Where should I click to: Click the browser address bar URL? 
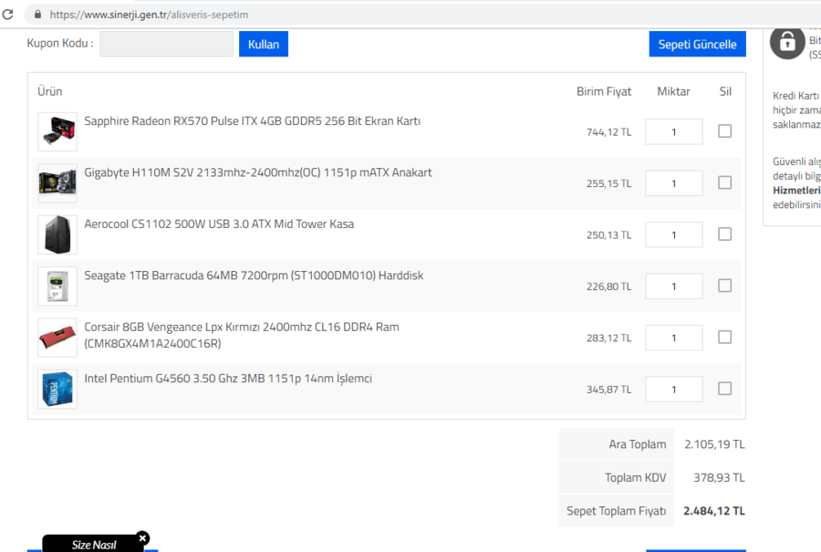click(150, 15)
